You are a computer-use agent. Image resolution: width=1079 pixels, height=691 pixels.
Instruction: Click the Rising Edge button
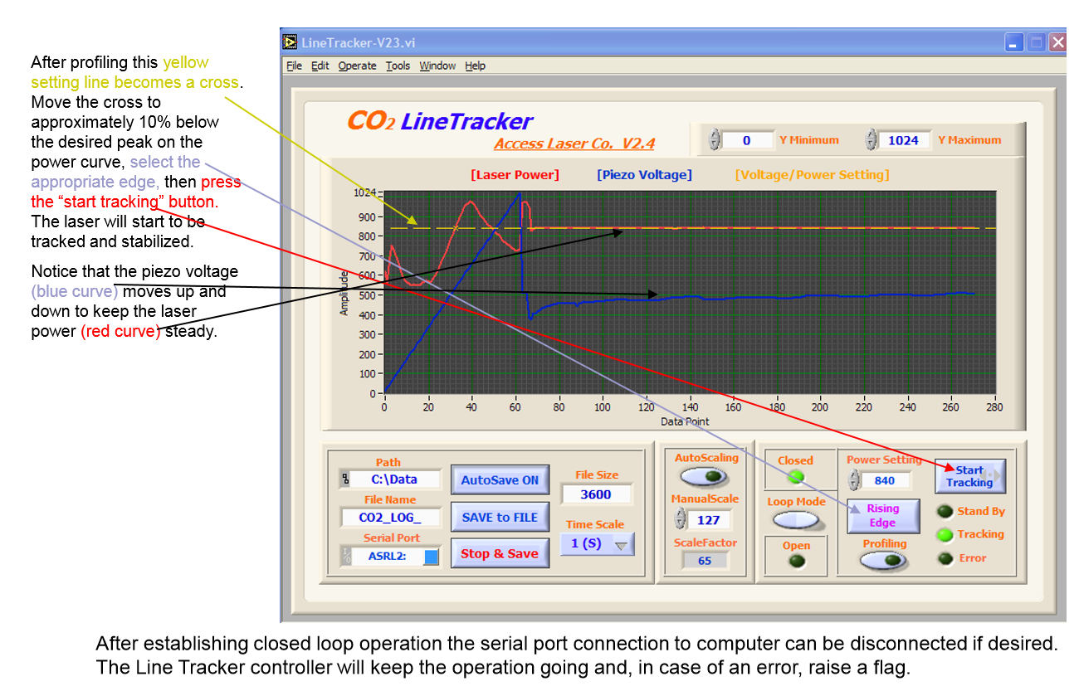pos(882,516)
